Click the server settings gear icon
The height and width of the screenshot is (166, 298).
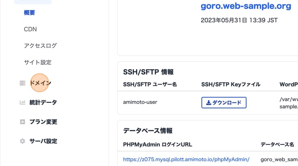coord(23,141)
